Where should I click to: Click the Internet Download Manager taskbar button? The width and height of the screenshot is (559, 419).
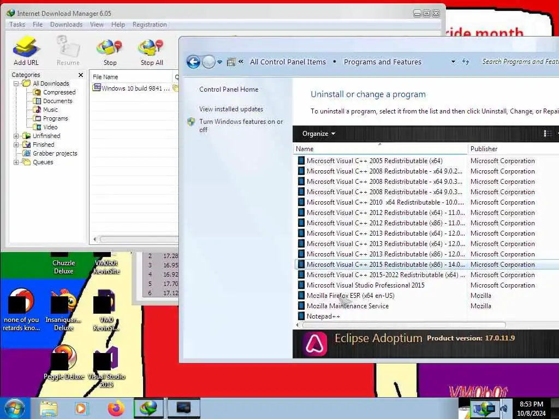tap(148, 408)
